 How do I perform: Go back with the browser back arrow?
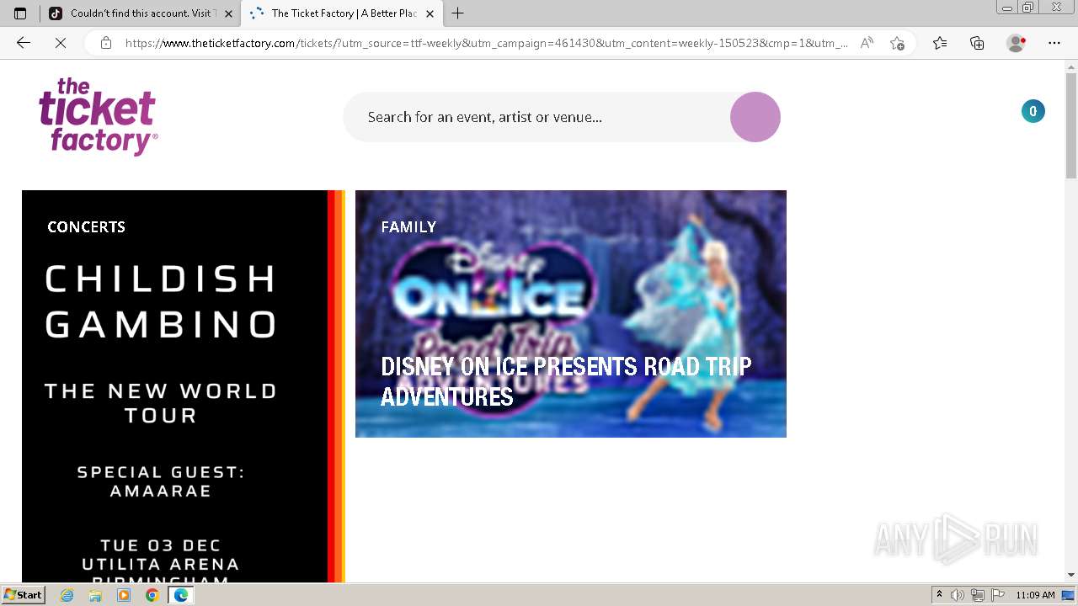click(24, 43)
